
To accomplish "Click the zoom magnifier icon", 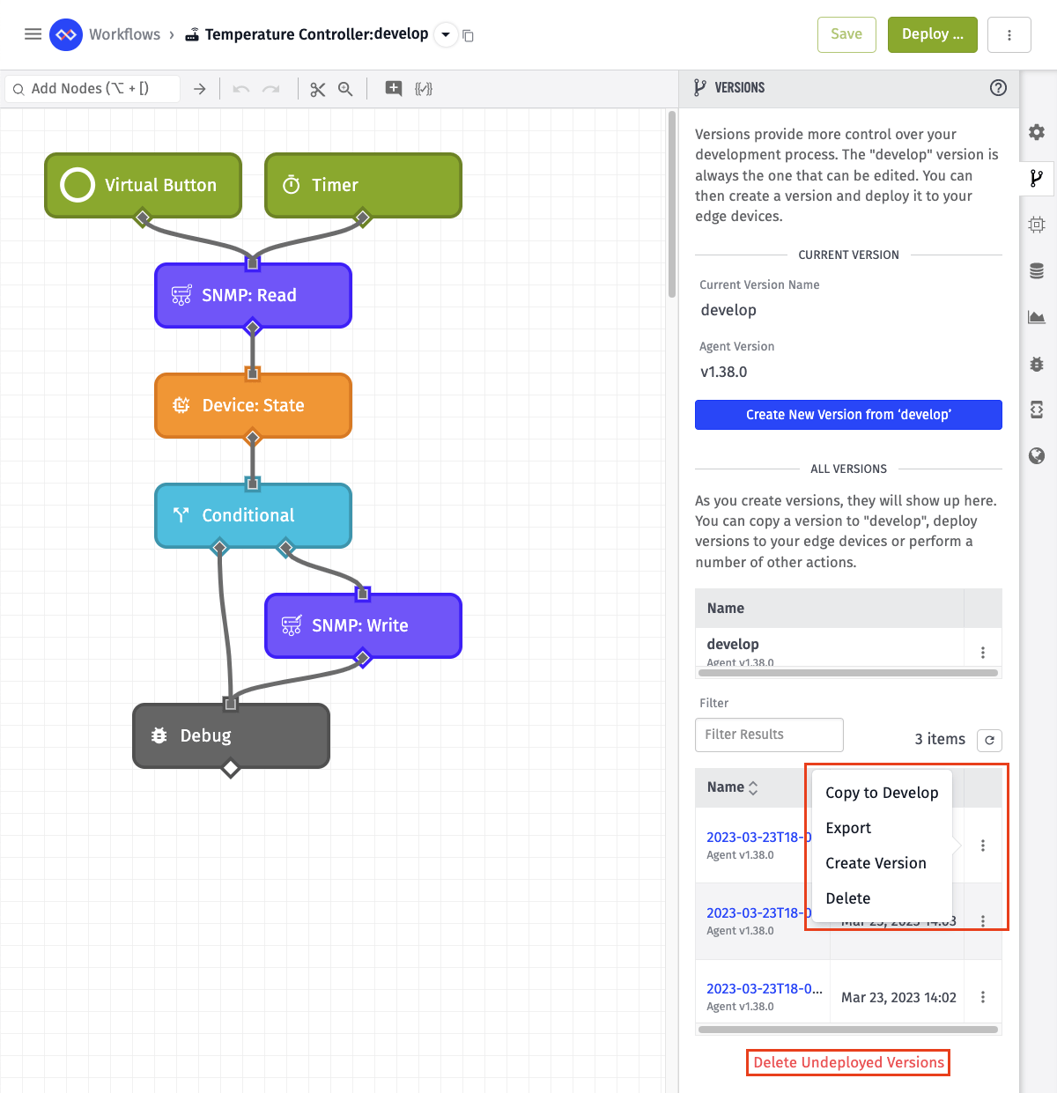I will point(345,89).
